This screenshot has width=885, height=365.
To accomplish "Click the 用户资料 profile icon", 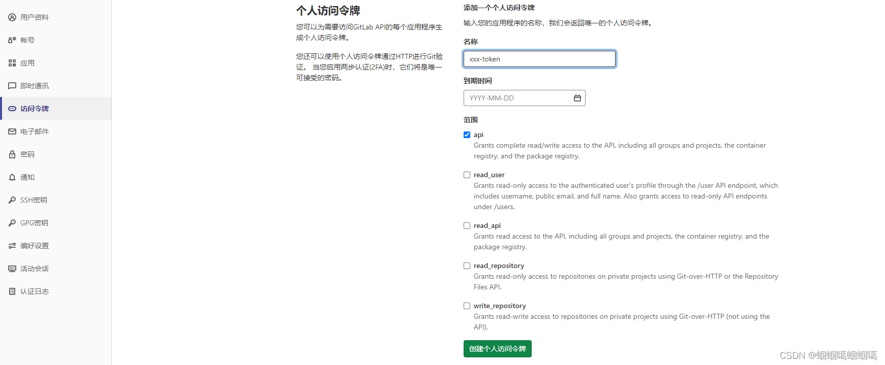I will [x=12, y=17].
